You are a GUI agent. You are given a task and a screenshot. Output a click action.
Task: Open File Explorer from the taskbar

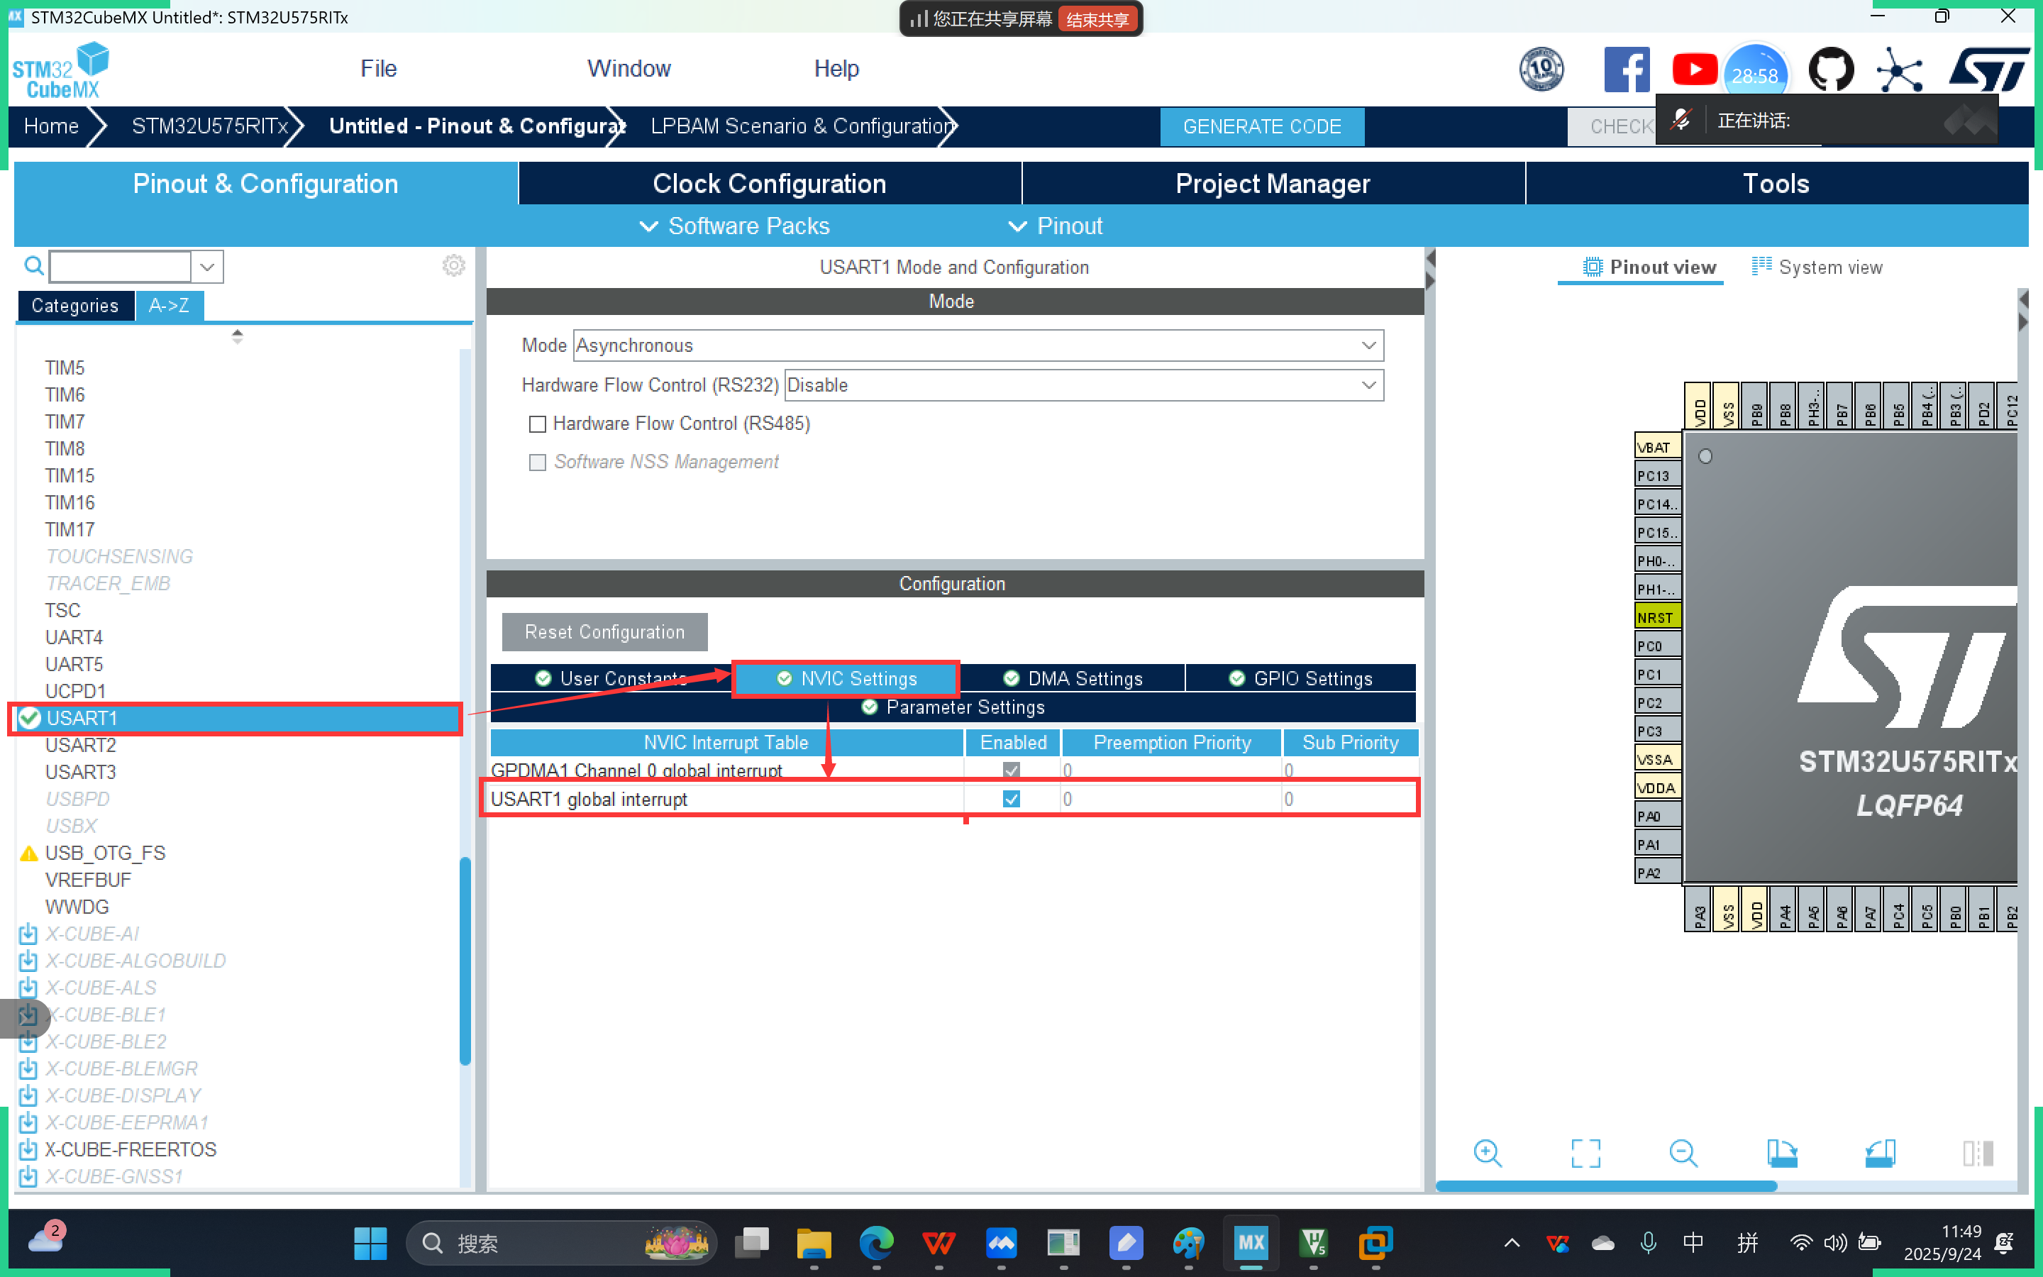(814, 1243)
